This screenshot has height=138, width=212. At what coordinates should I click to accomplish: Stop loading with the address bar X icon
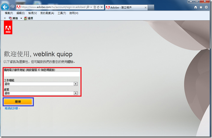pyautogui.click(x=102, y=7)
